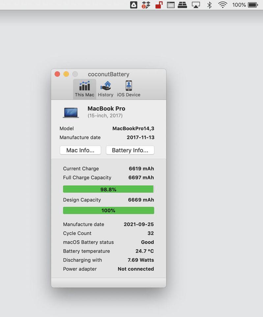Switch to the History tab
263x317 pixels.
point(106,89)
